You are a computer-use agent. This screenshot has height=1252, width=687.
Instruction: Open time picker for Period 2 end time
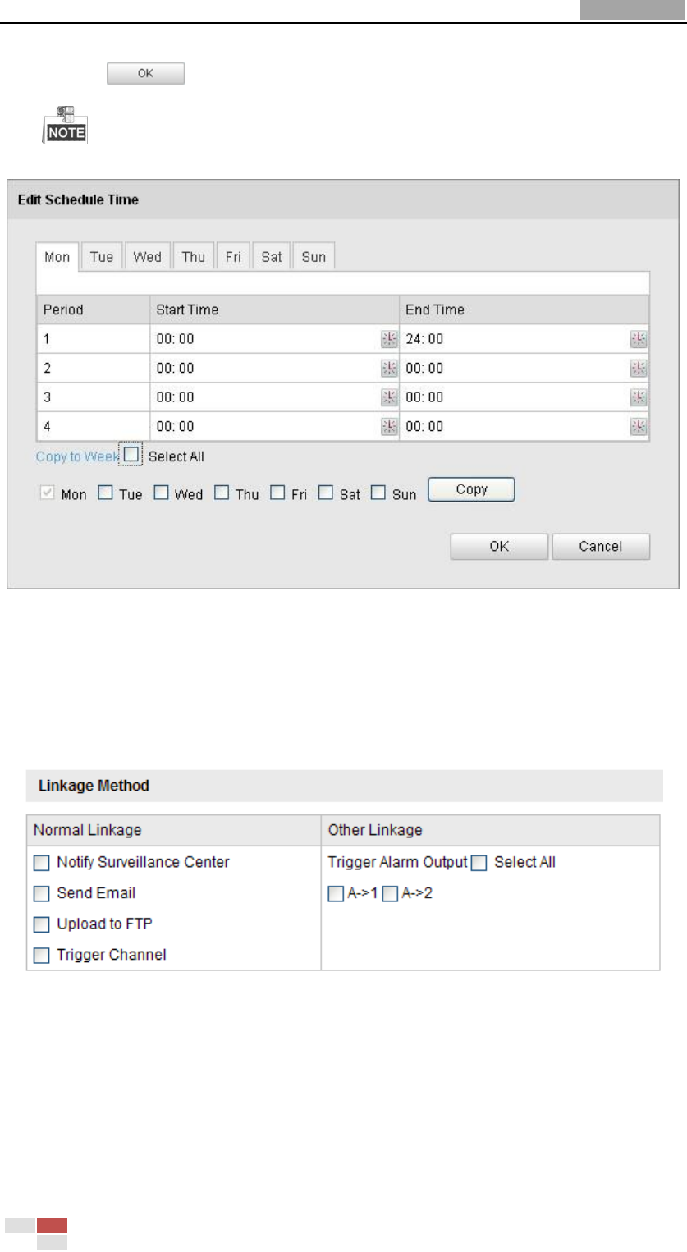point(639,369)
